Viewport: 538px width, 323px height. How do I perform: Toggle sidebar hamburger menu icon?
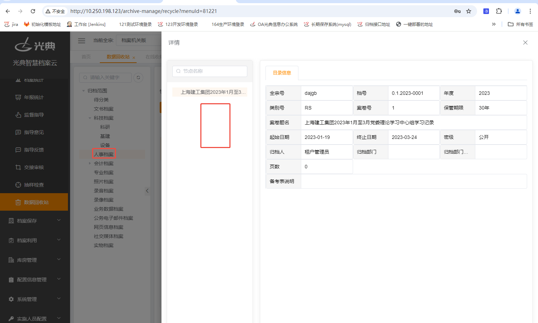[82, 41]
